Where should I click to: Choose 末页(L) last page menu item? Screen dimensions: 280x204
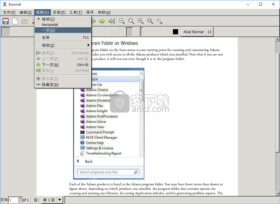coord(63,71)
